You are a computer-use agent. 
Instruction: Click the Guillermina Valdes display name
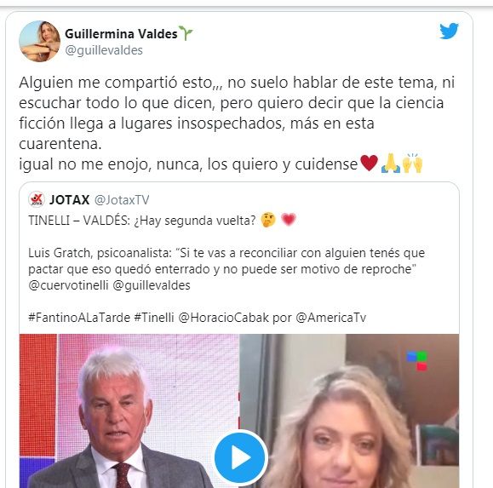[121, 34]
